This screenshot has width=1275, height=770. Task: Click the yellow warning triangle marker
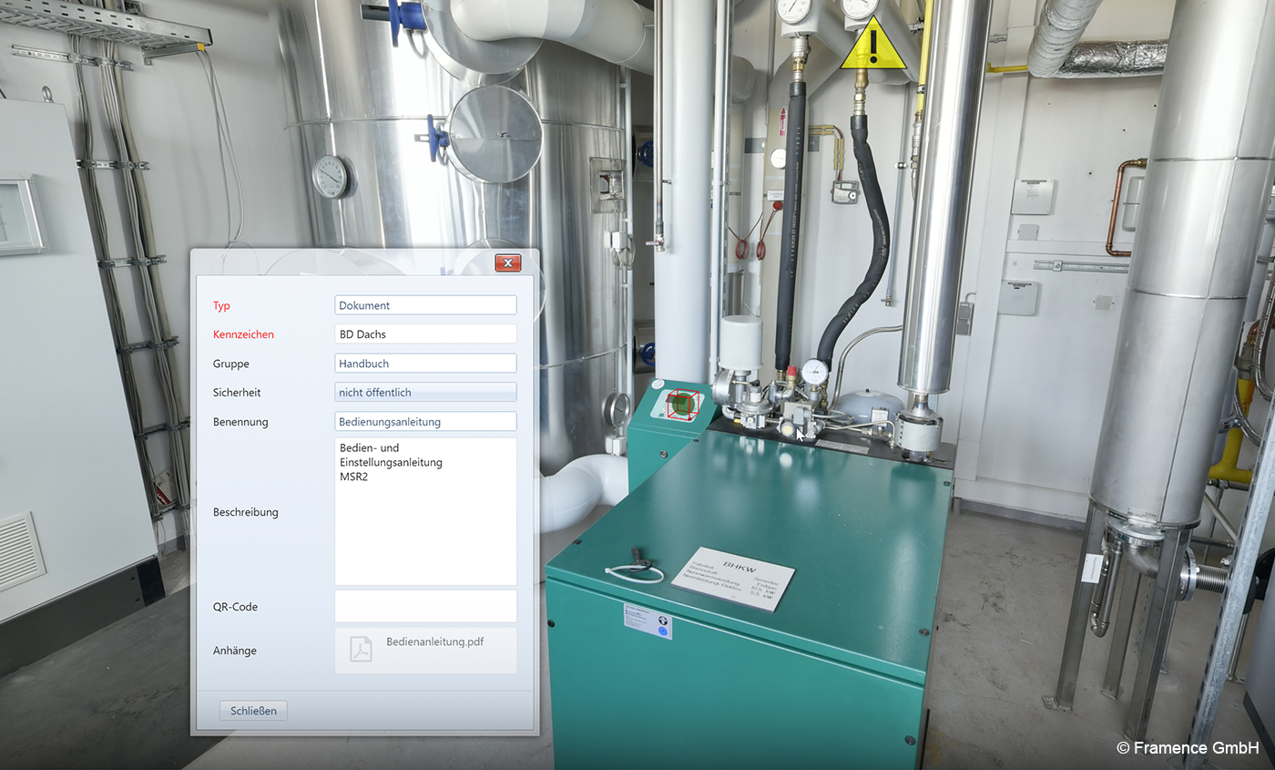click(873, 47)
